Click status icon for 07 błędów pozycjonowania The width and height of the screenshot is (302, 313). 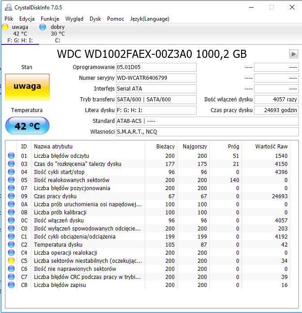click(x=11, y=188)
